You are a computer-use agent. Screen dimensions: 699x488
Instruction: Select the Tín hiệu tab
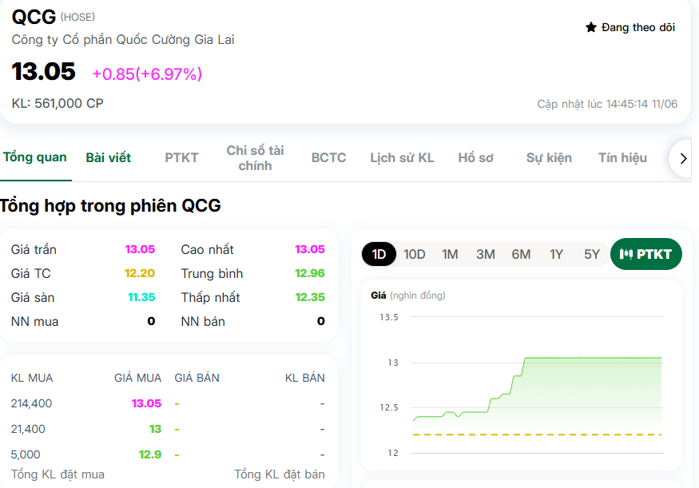(x=622, y=158)
